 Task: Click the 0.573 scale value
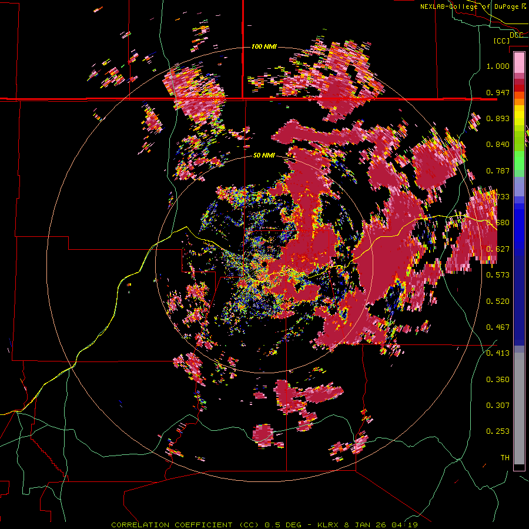pos(498,274)
